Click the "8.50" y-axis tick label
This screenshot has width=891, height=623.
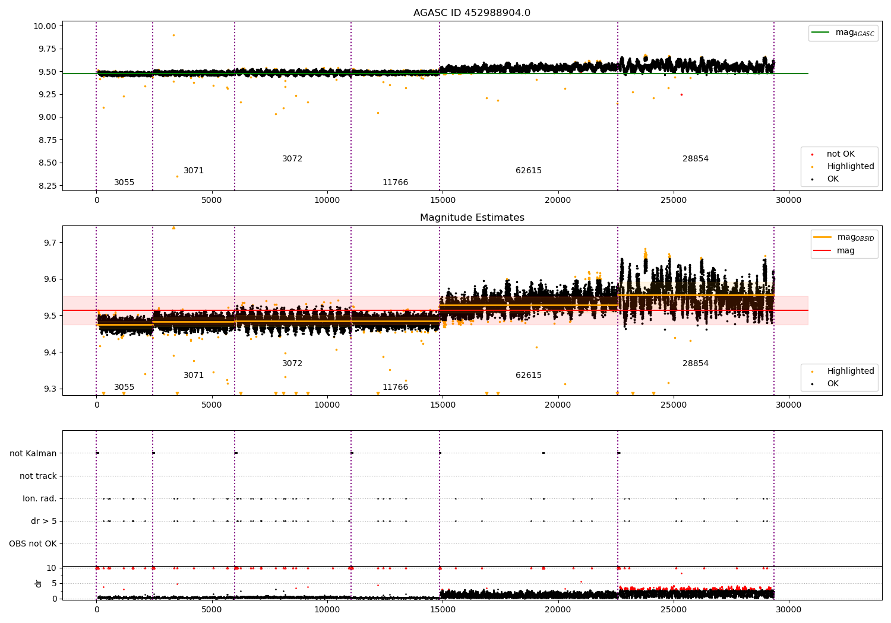(47, 163)
